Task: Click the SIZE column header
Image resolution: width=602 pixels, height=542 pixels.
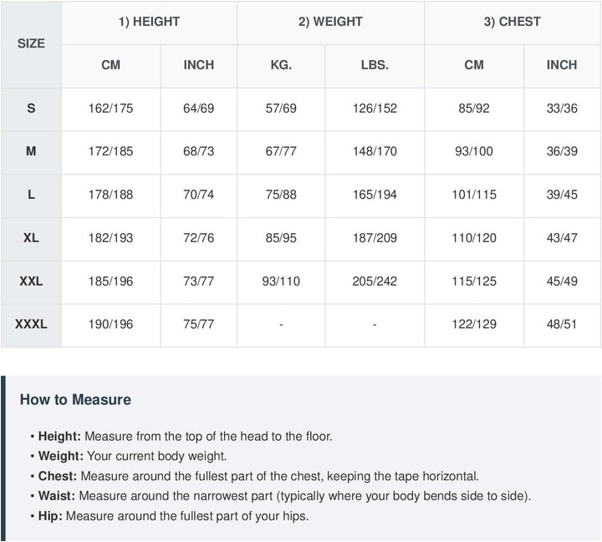Action: tap(31, 43)
